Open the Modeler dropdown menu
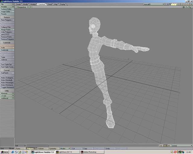 point(7,7)
